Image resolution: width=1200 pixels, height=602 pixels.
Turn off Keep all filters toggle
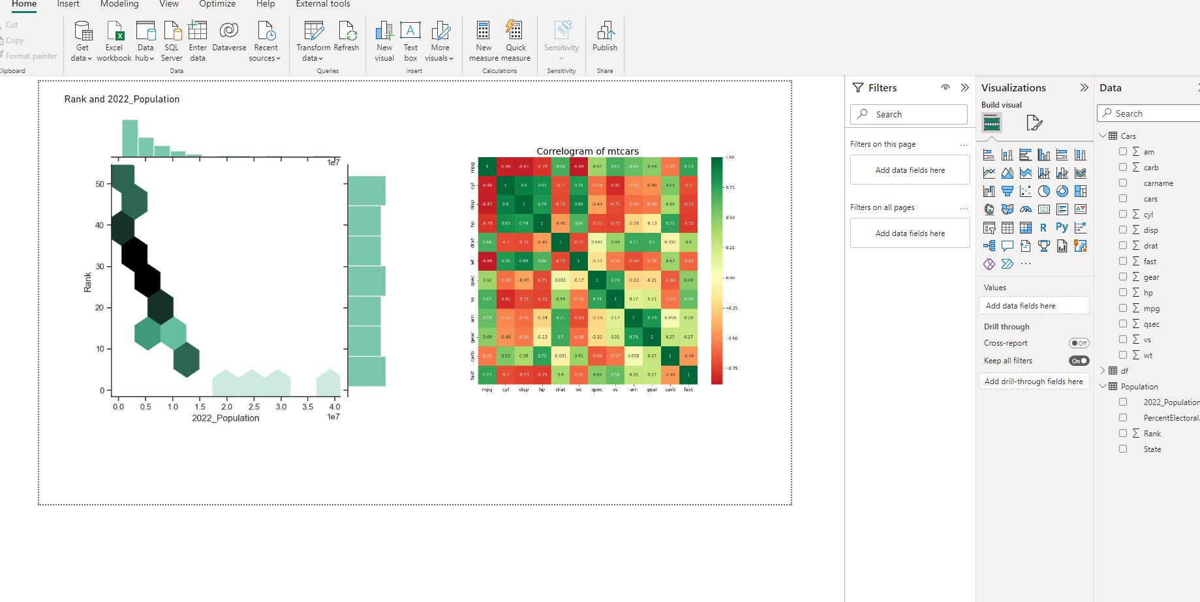(x=1078, y=360)
